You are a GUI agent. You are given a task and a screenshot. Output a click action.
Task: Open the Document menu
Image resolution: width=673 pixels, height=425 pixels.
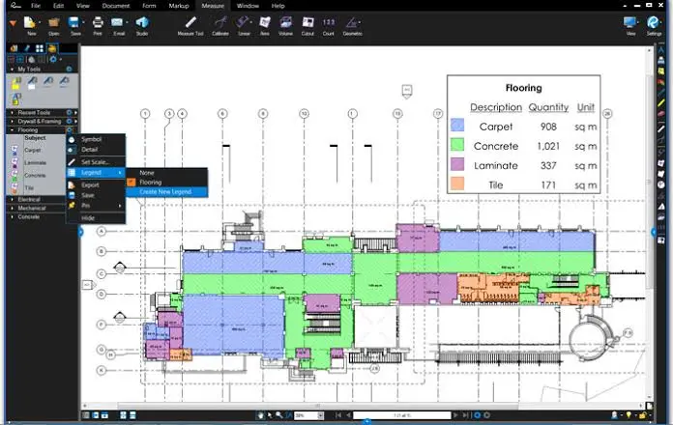(x=116, y=6)
